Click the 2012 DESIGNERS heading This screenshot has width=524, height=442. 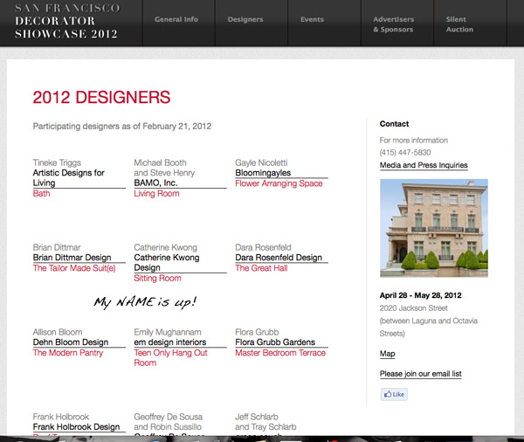point(101,97)
